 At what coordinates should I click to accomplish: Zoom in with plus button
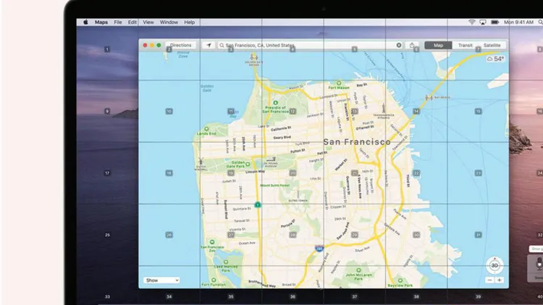tap(499, 280)
